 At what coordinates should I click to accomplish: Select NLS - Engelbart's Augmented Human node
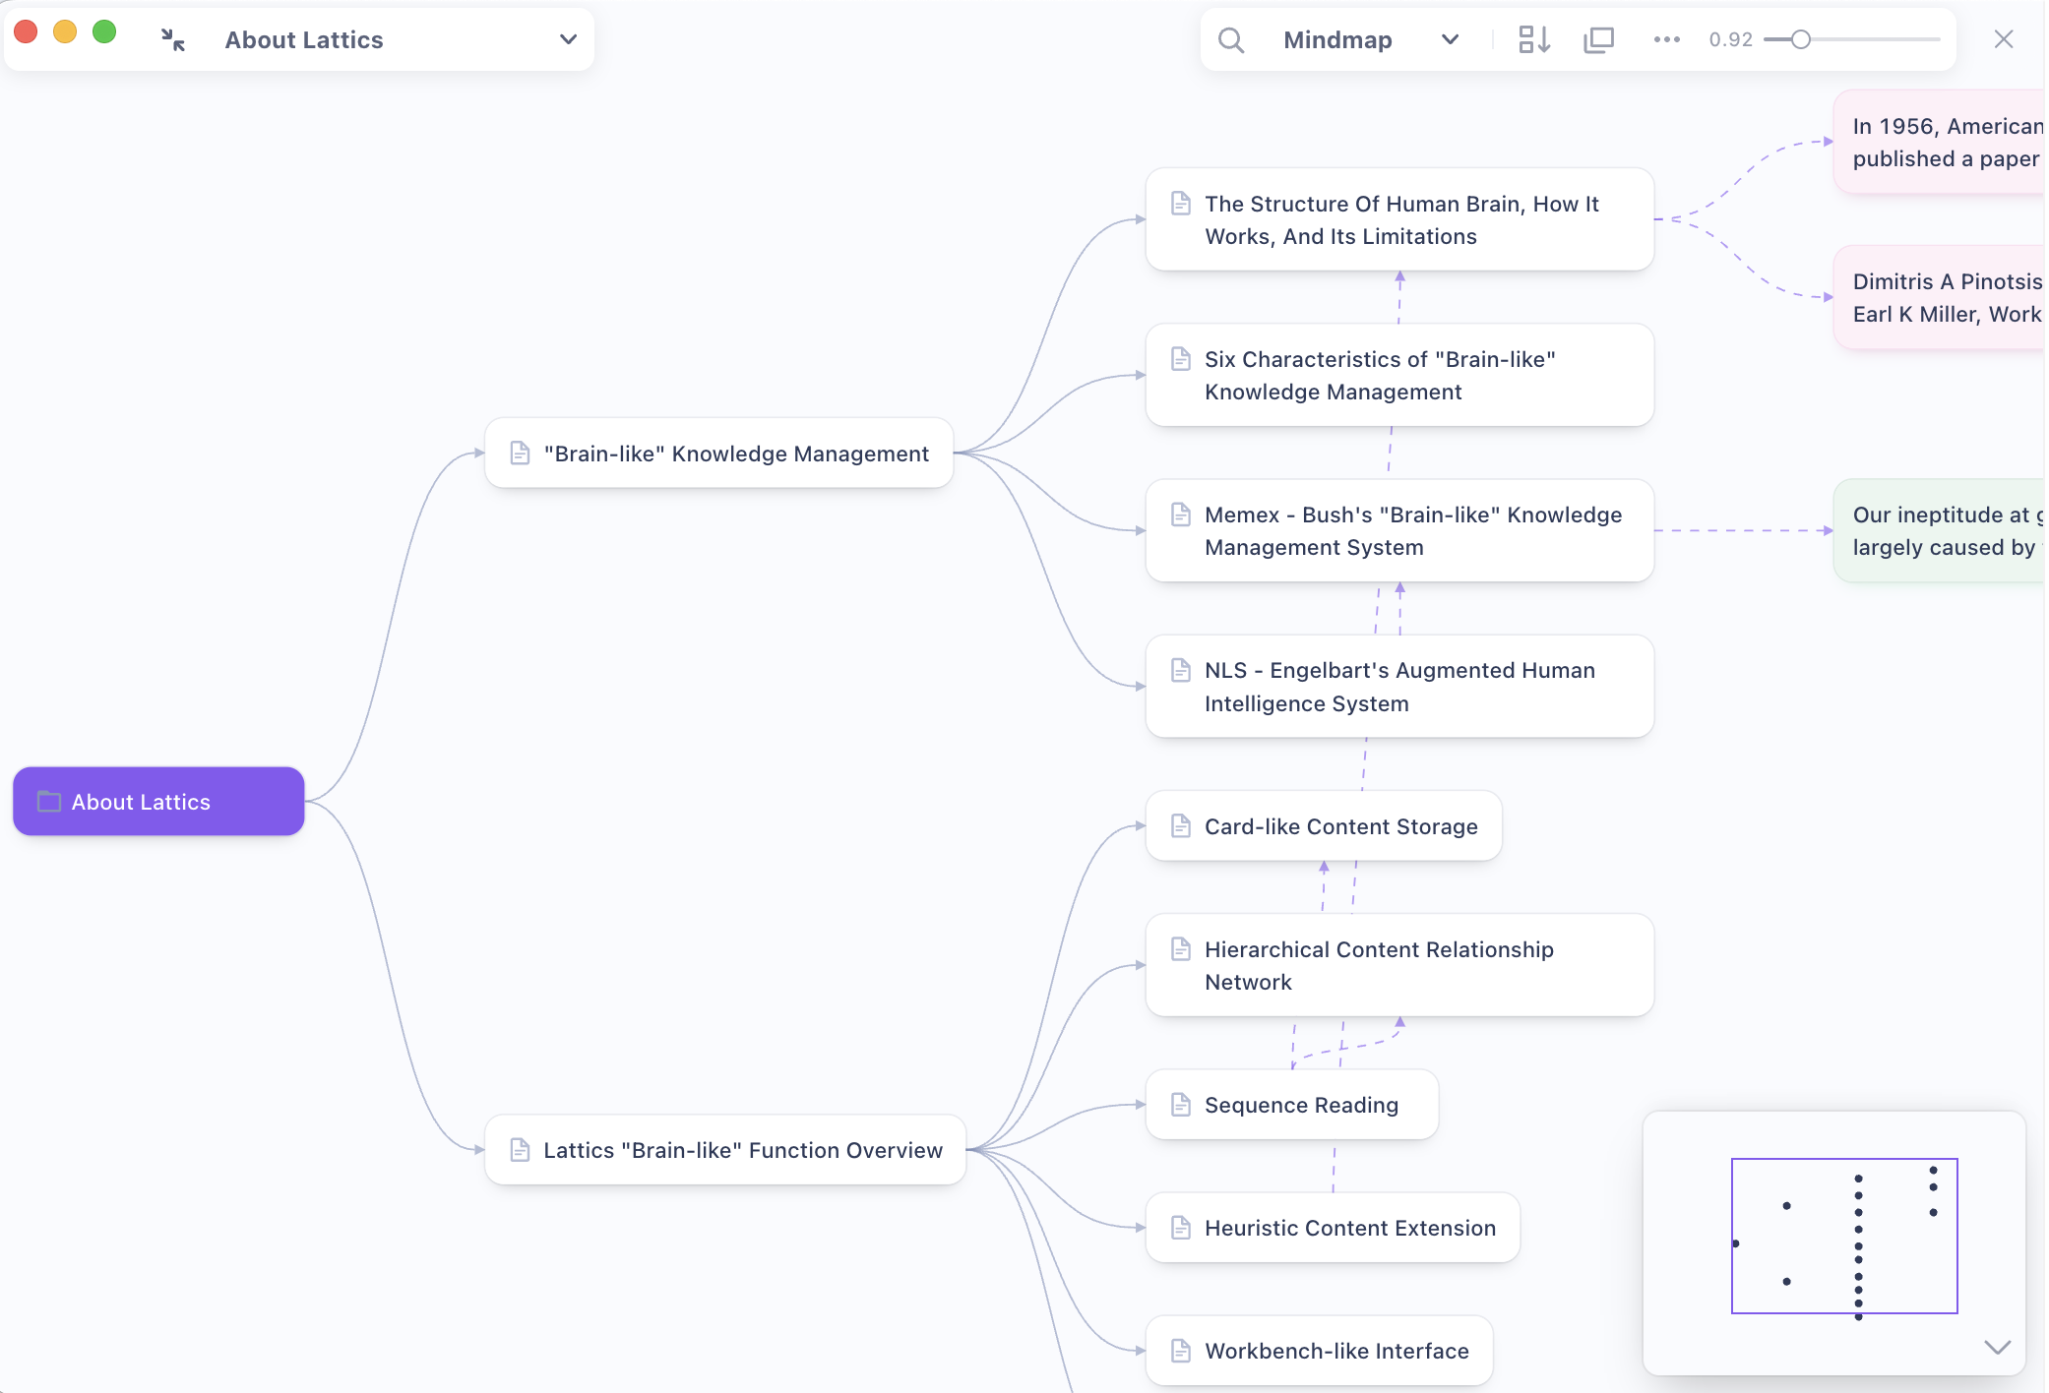tap(1399, 686)
